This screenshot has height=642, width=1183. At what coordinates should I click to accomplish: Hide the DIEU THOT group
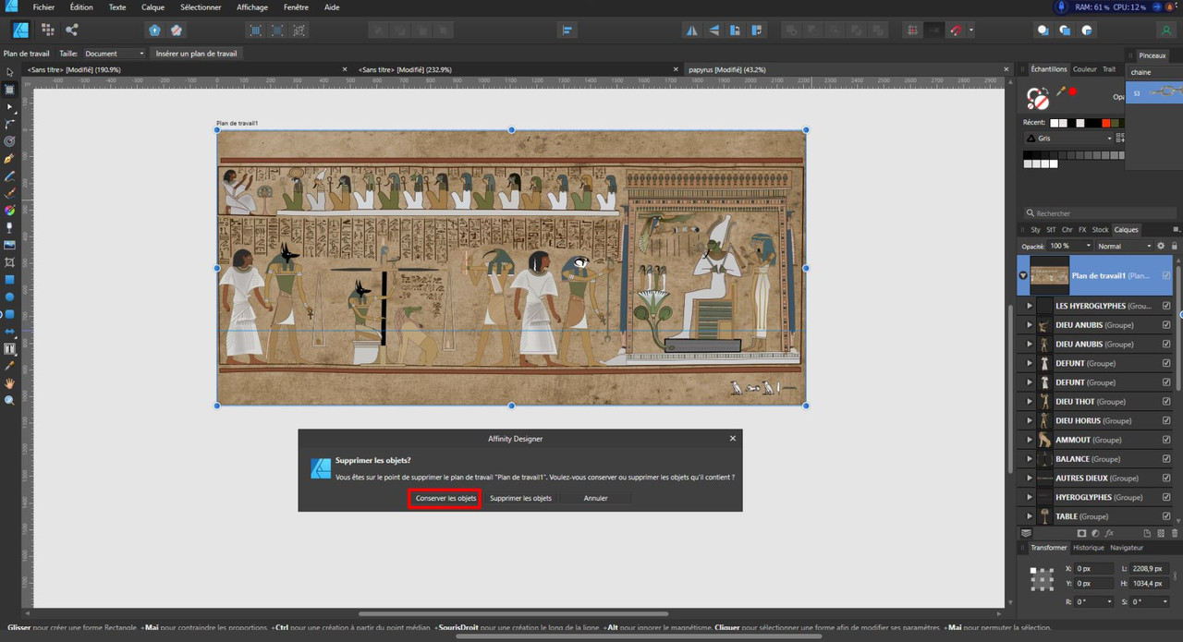click(1166, 402)
